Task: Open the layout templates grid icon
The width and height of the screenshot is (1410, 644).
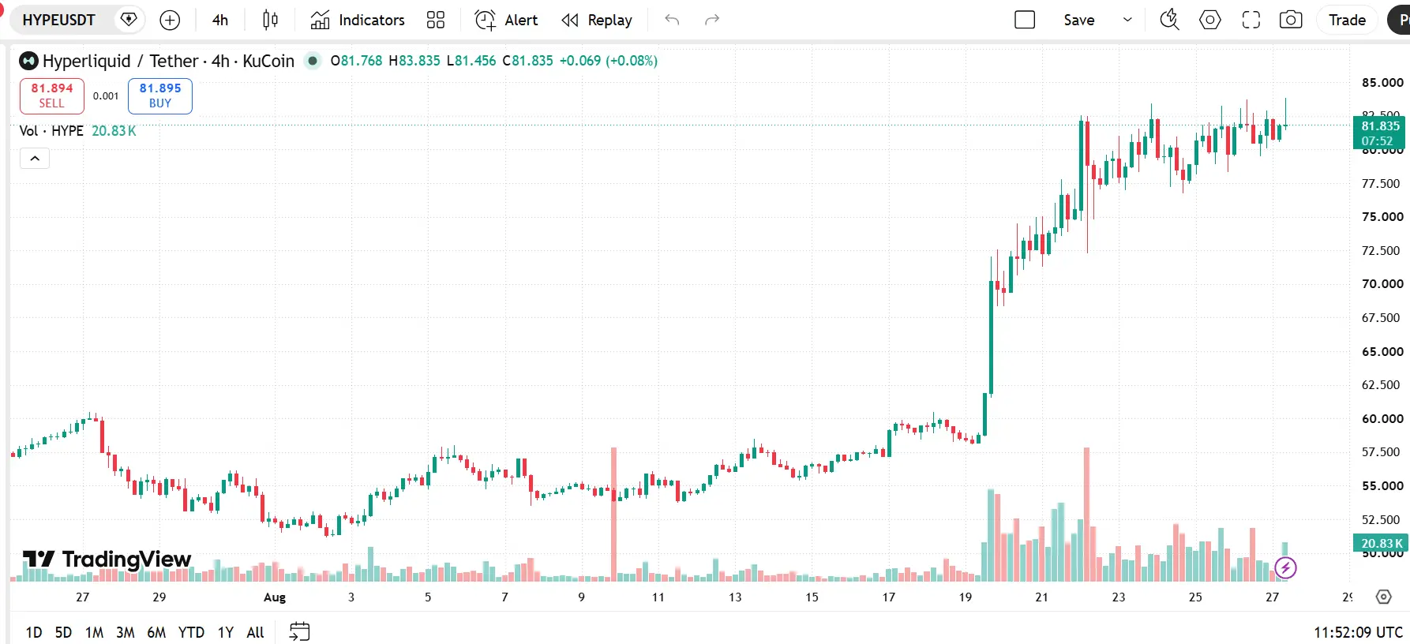Action: tap(436, 20)
